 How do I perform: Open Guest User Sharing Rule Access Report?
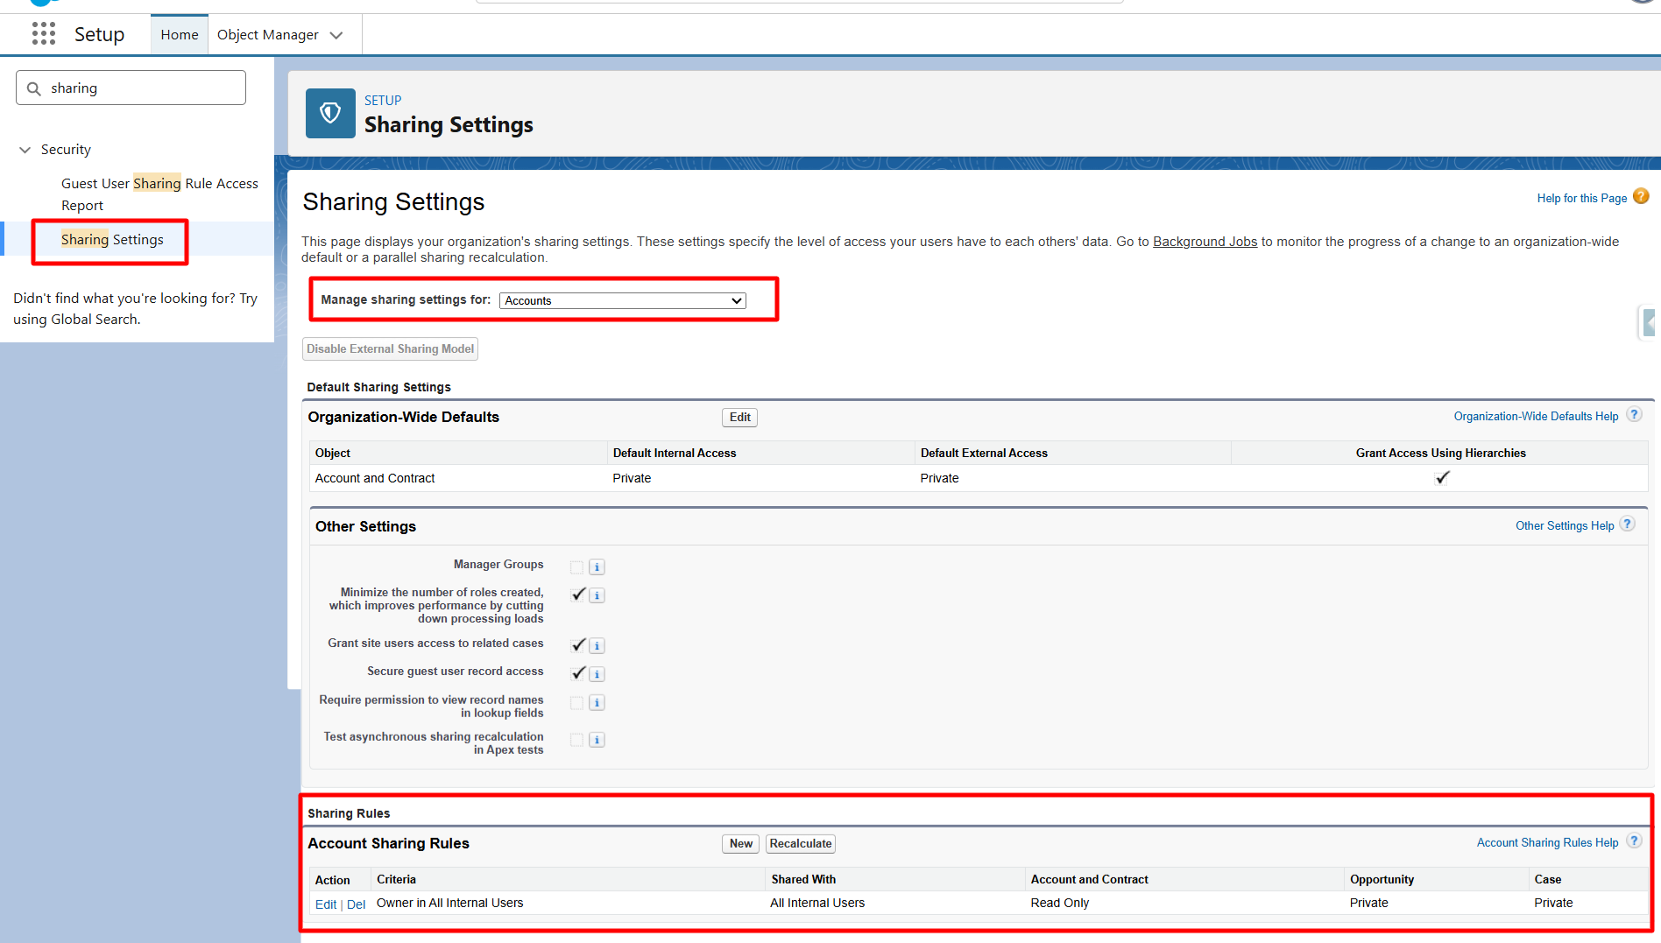coord(159,194)
